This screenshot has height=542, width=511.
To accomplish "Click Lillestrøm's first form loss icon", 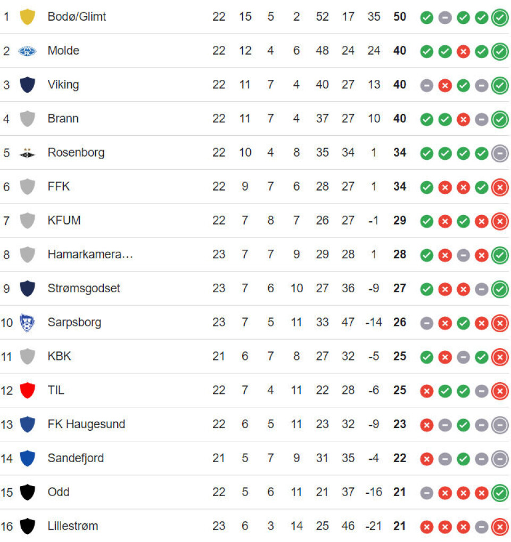I will click(x=426, y=527).
